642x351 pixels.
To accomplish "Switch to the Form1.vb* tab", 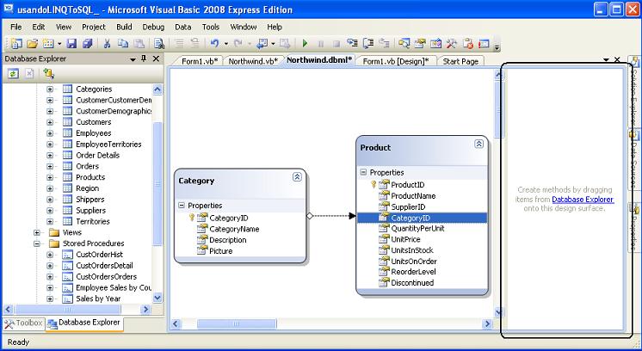I will pyautogui.click(x=200, y=61).
